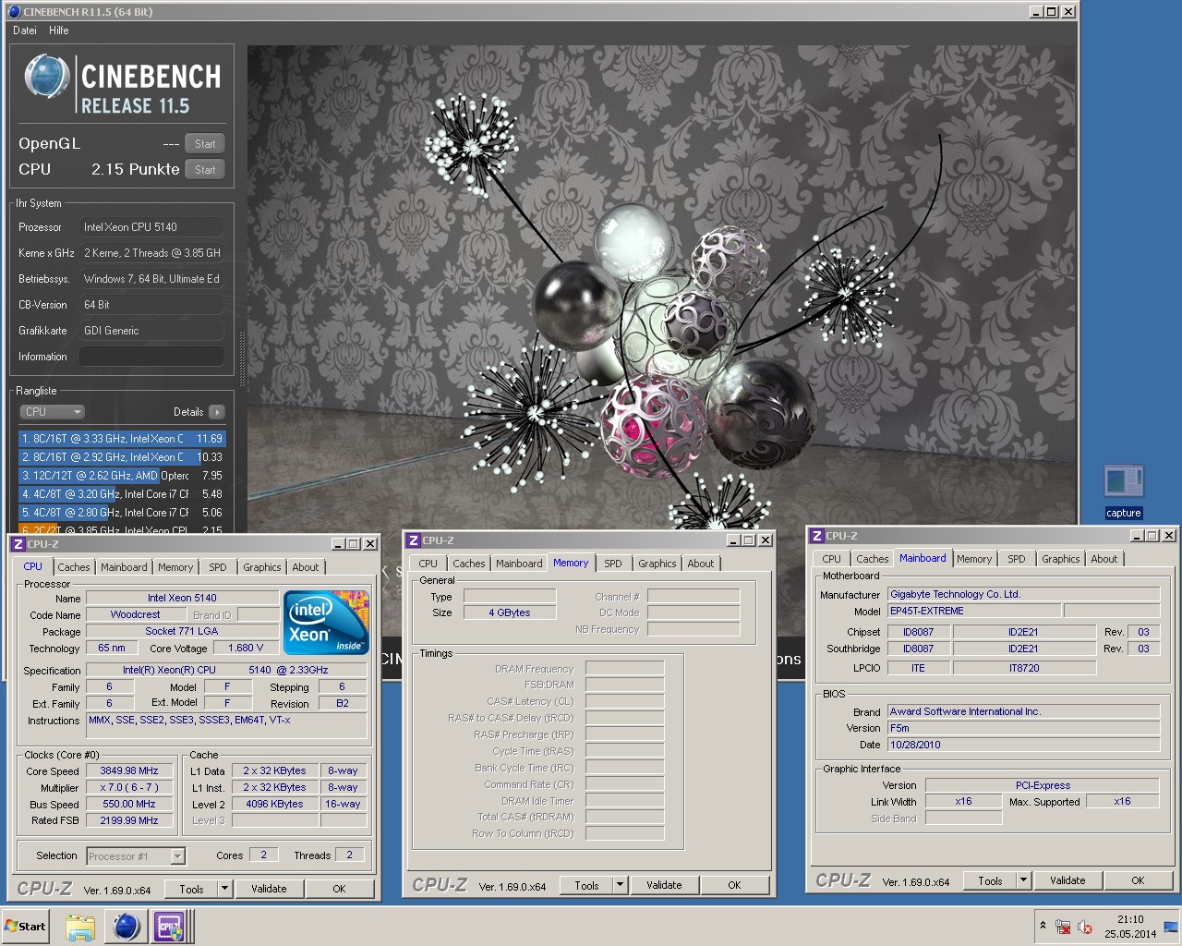Open the Datei menu in Cinebench
This screenshot has height=946, width=1182.
25,30
